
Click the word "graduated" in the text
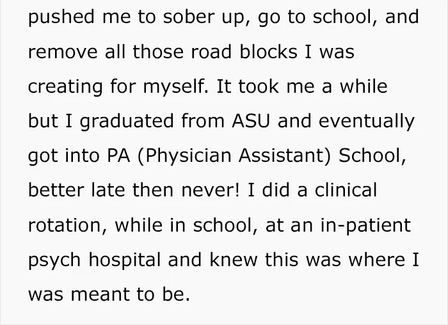(x=127, y=122)
